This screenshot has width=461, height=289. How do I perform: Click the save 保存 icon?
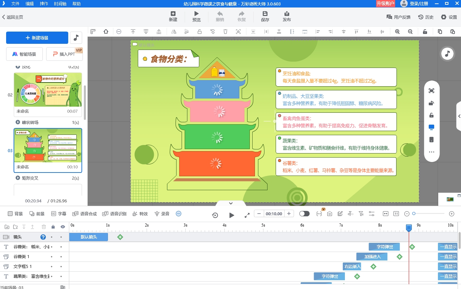click(265, 16)
